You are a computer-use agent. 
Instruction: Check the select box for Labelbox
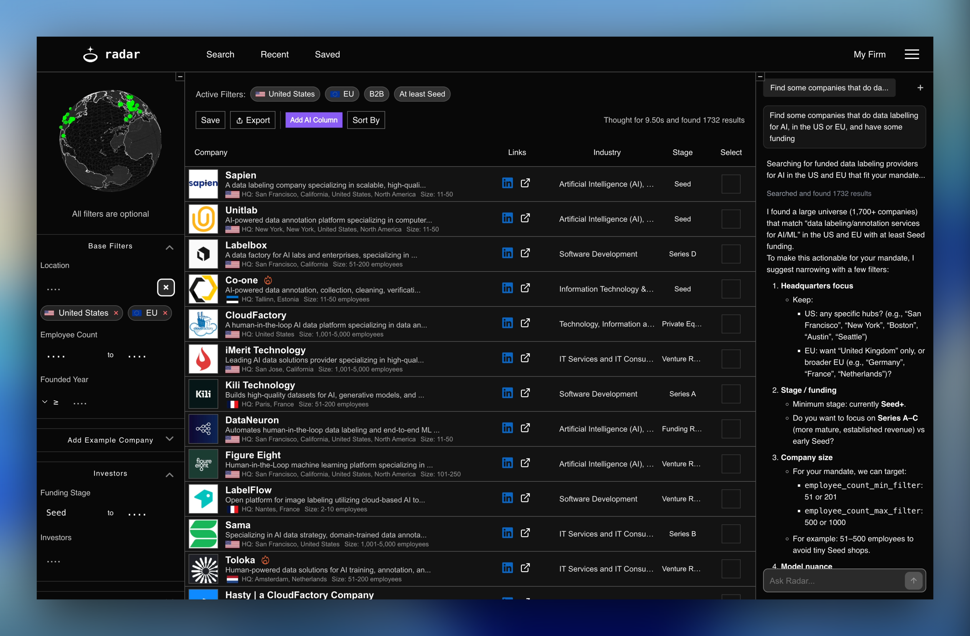pyautogui.click(x=731, y=254)
